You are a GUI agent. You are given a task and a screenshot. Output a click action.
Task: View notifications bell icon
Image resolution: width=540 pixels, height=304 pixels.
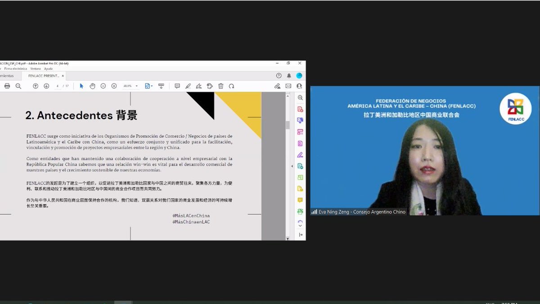click(x=289, y=76)
